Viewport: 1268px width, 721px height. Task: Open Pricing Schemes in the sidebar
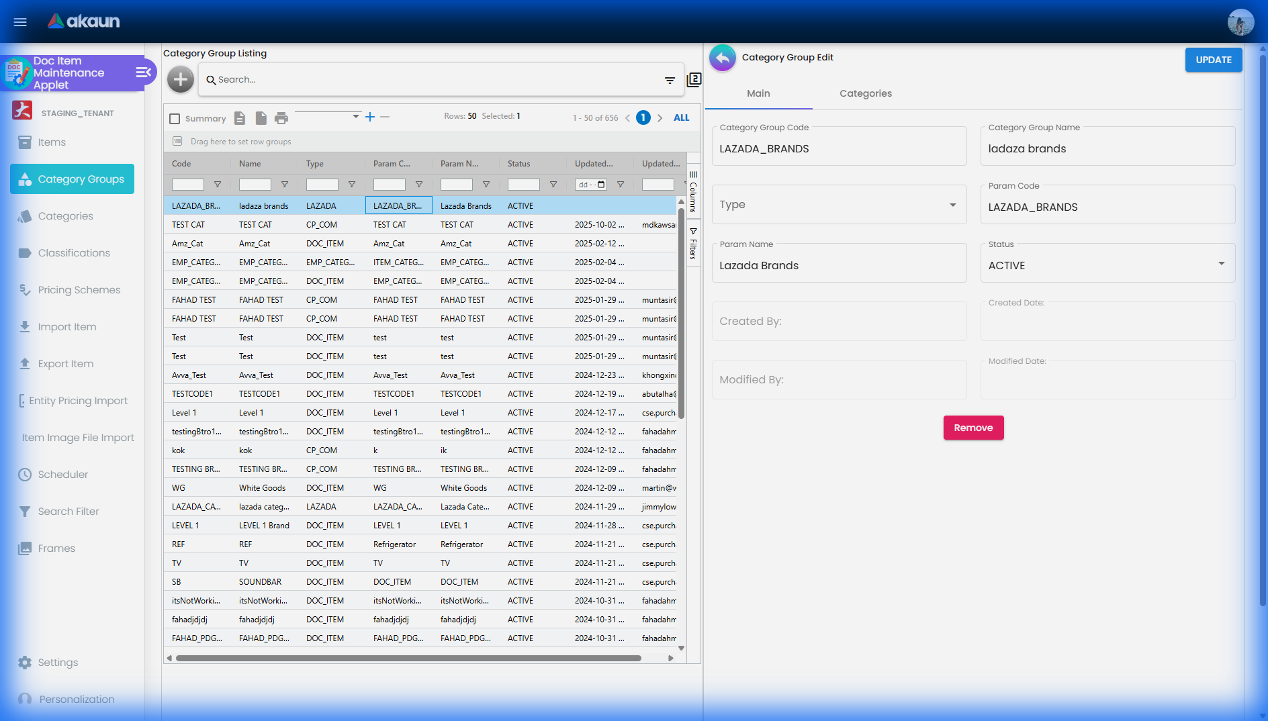pos(79,290)
